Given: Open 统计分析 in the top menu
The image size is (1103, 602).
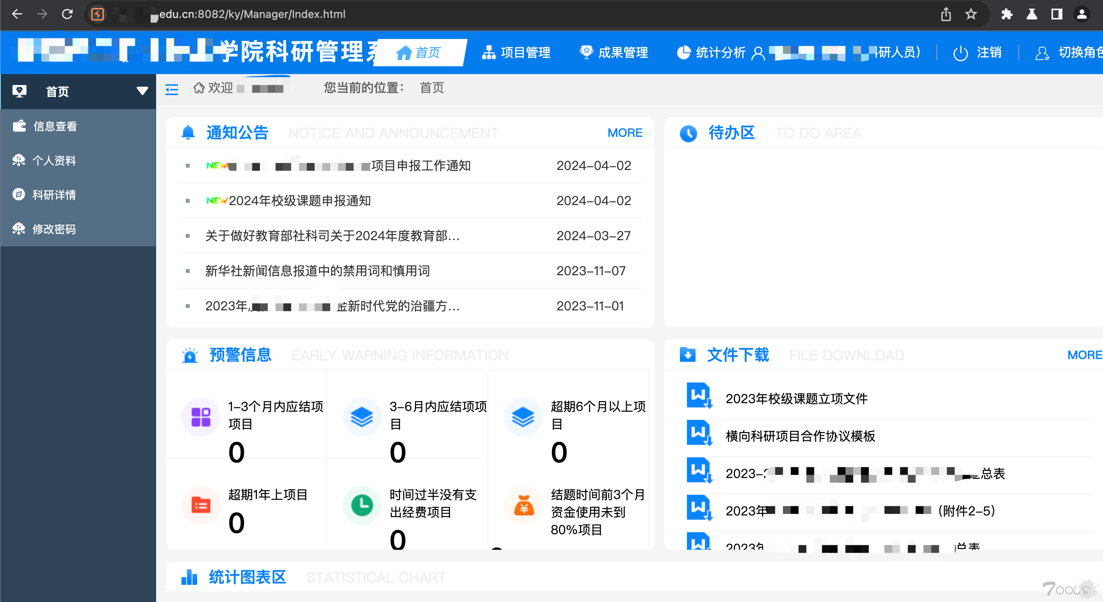Looking at the screenshot, I should (x=711, y=53).
